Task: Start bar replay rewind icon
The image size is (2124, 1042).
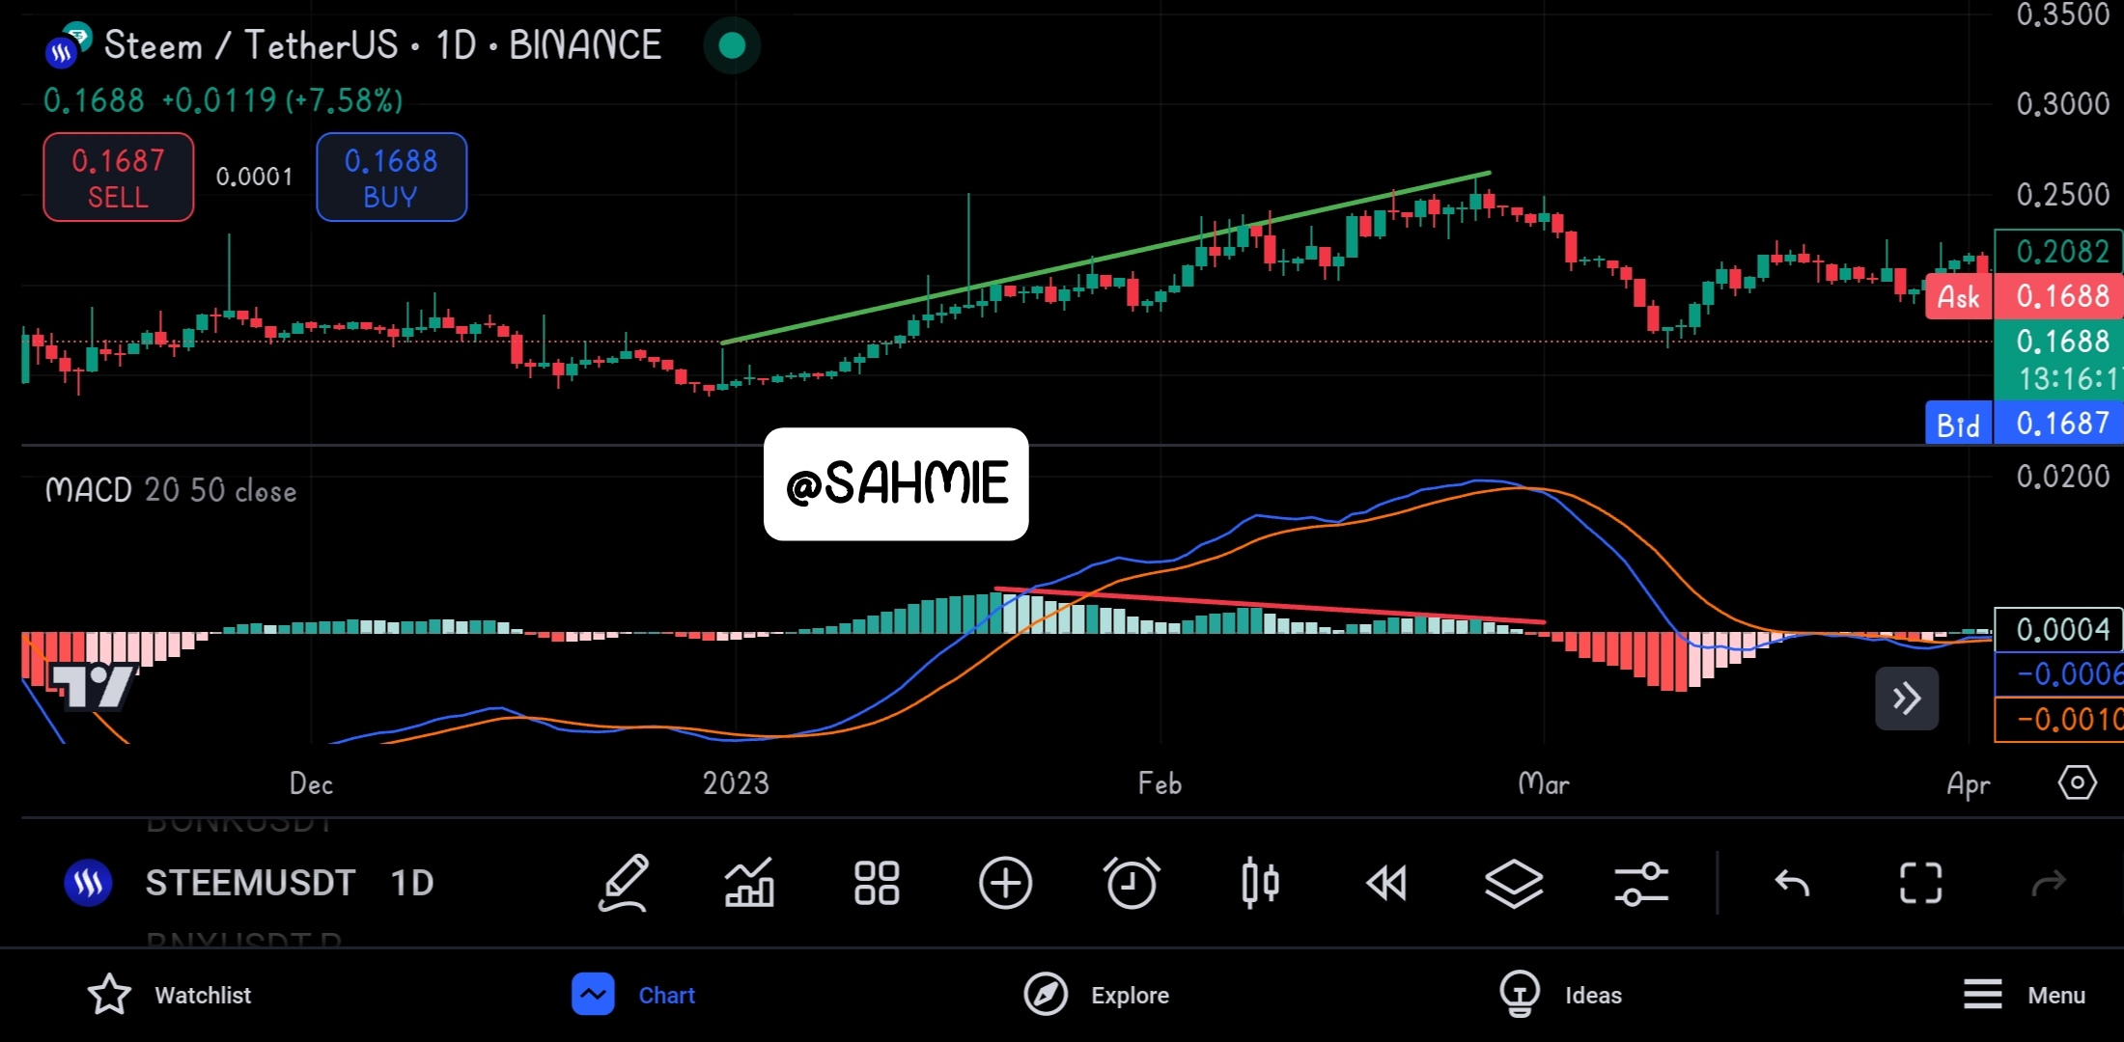Action: click(1386, 883)
